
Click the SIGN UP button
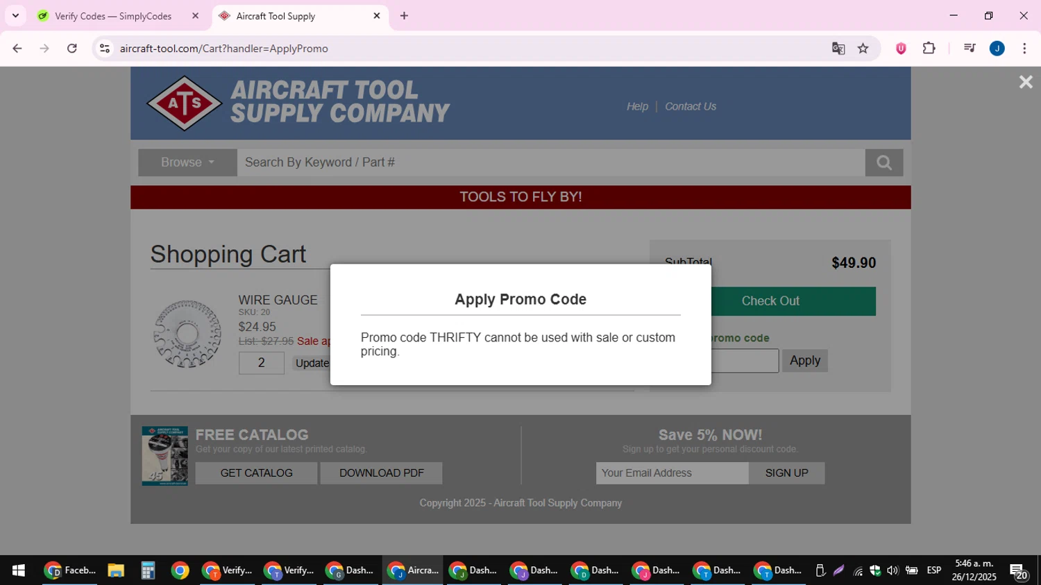(x=786, y=473)
